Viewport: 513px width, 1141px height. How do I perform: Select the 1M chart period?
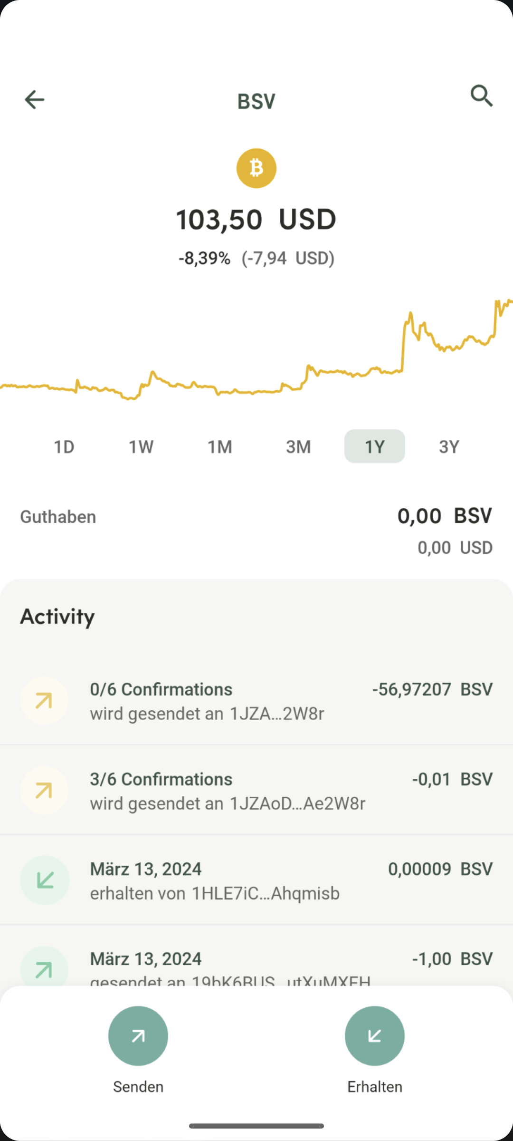(220, 446)
